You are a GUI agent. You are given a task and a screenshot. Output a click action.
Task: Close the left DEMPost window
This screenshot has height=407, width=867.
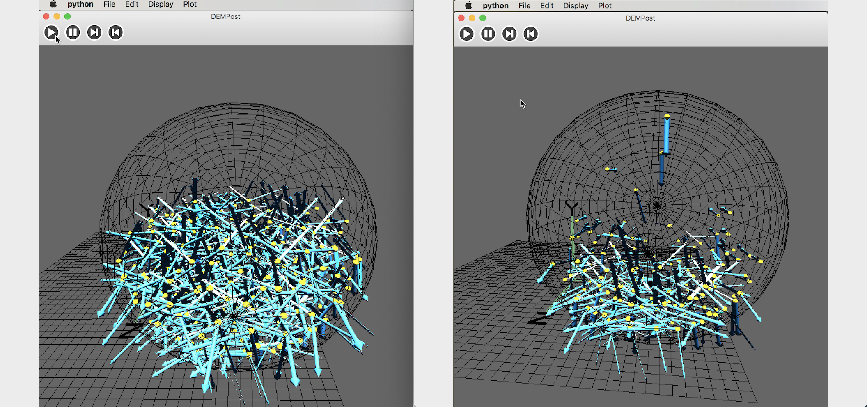46,16
